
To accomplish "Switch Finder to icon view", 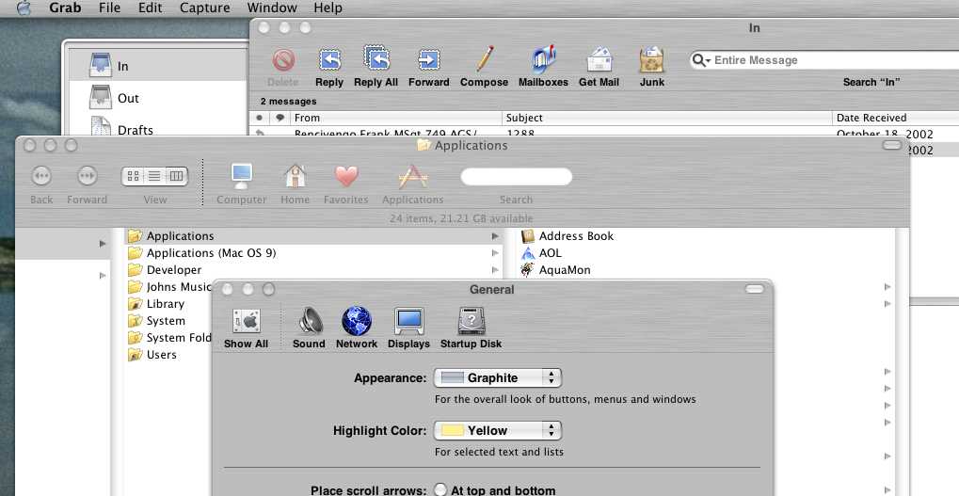I will pos(133,176).
